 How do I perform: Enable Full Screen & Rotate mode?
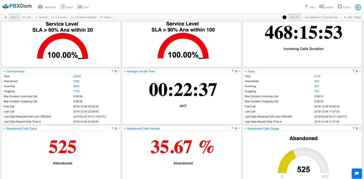tap(84, 17)
